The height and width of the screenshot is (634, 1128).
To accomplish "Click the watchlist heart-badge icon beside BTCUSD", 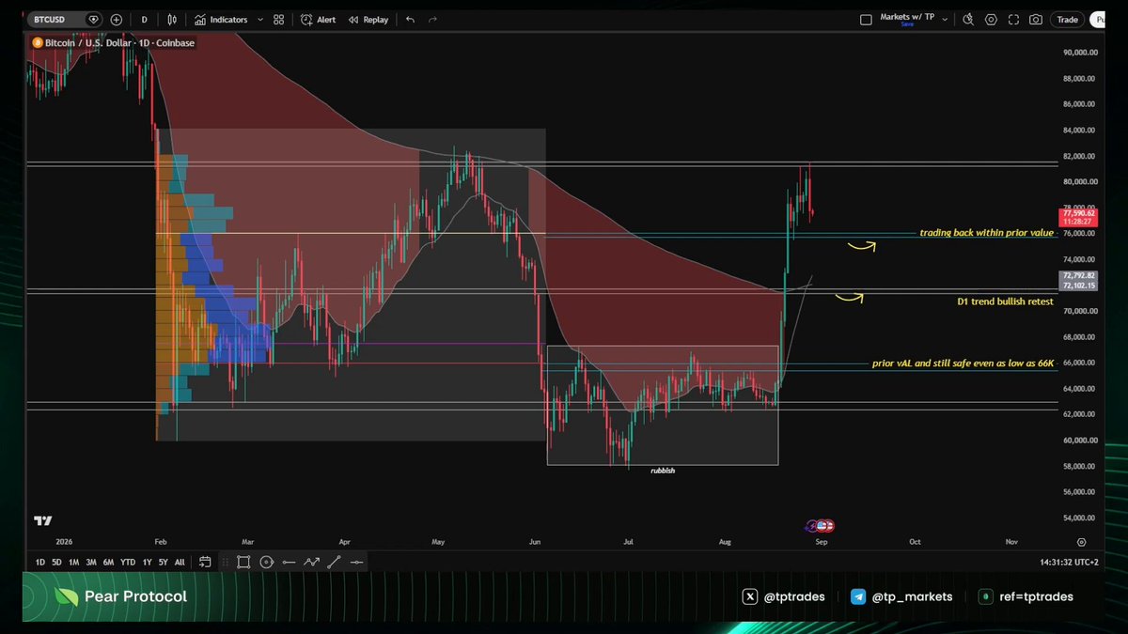I will [93, 19].
